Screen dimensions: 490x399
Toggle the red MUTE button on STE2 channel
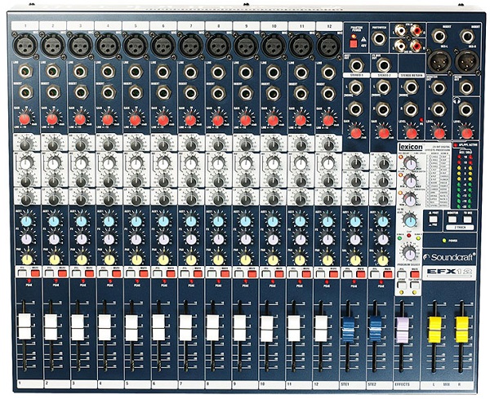coord(388,274)
